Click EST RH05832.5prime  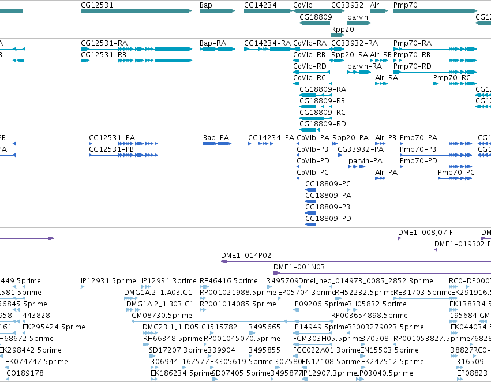(x=377, y=304)
